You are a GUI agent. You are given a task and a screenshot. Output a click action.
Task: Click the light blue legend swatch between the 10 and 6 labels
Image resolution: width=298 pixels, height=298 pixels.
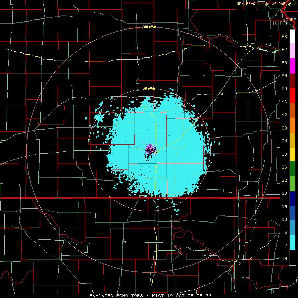[292, 228]
